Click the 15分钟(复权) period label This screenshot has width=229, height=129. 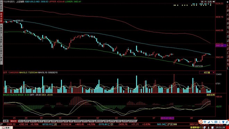point(9,2)
